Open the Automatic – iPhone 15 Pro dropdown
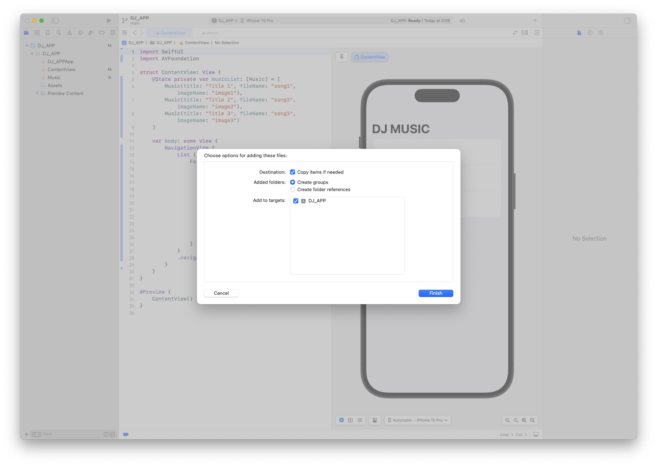657x466 pixels. (418, 420)
